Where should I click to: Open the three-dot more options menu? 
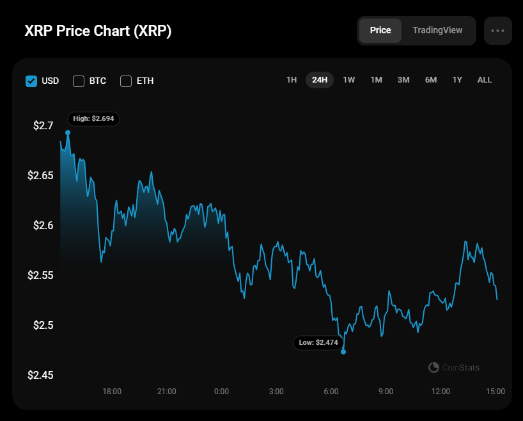coord(498,31)
